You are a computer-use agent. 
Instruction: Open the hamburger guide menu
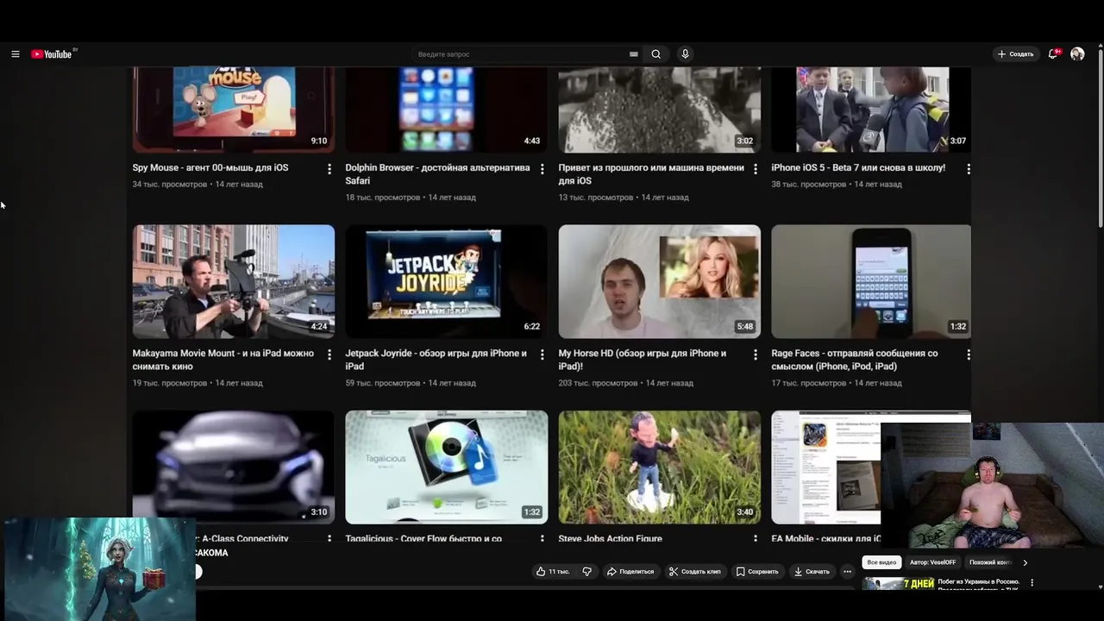pos(16,54)
